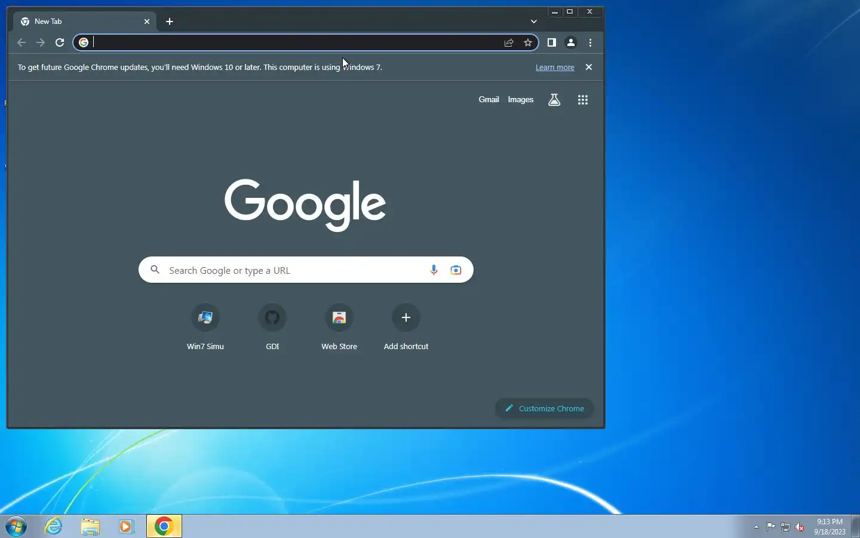Viewport: 860px width, 538px height.
Task: Reload the page with the refresh icon
Action: coord(60,42)
